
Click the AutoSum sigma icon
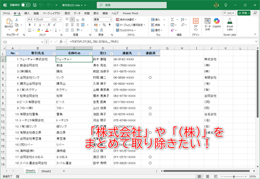click(172, 20)
